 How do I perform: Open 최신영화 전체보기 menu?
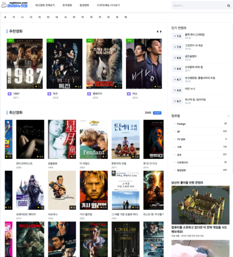click(x=45, y=5)
